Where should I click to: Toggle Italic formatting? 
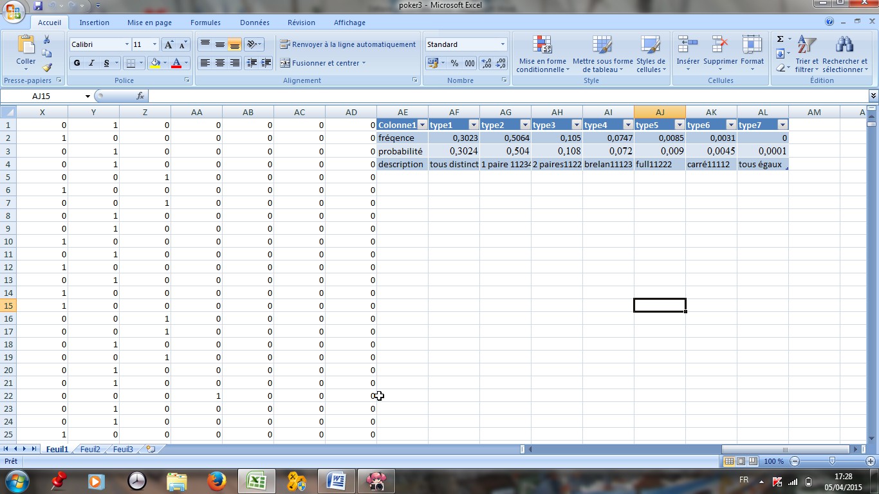coord(92,63)
